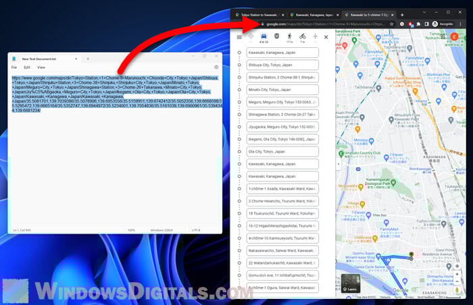View site info lock icon in Chrome
Screen dimensions: 473x305
coord(262,24)
